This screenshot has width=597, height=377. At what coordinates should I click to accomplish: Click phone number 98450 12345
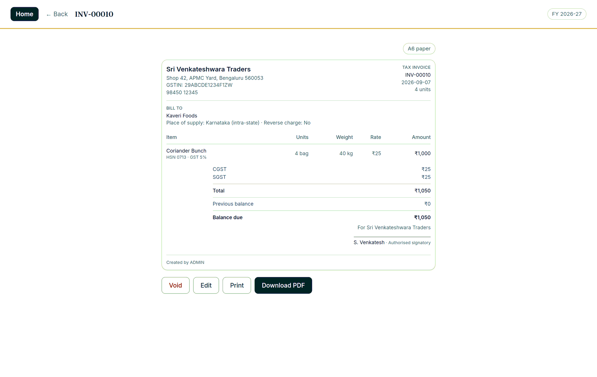tap(182, 92)
